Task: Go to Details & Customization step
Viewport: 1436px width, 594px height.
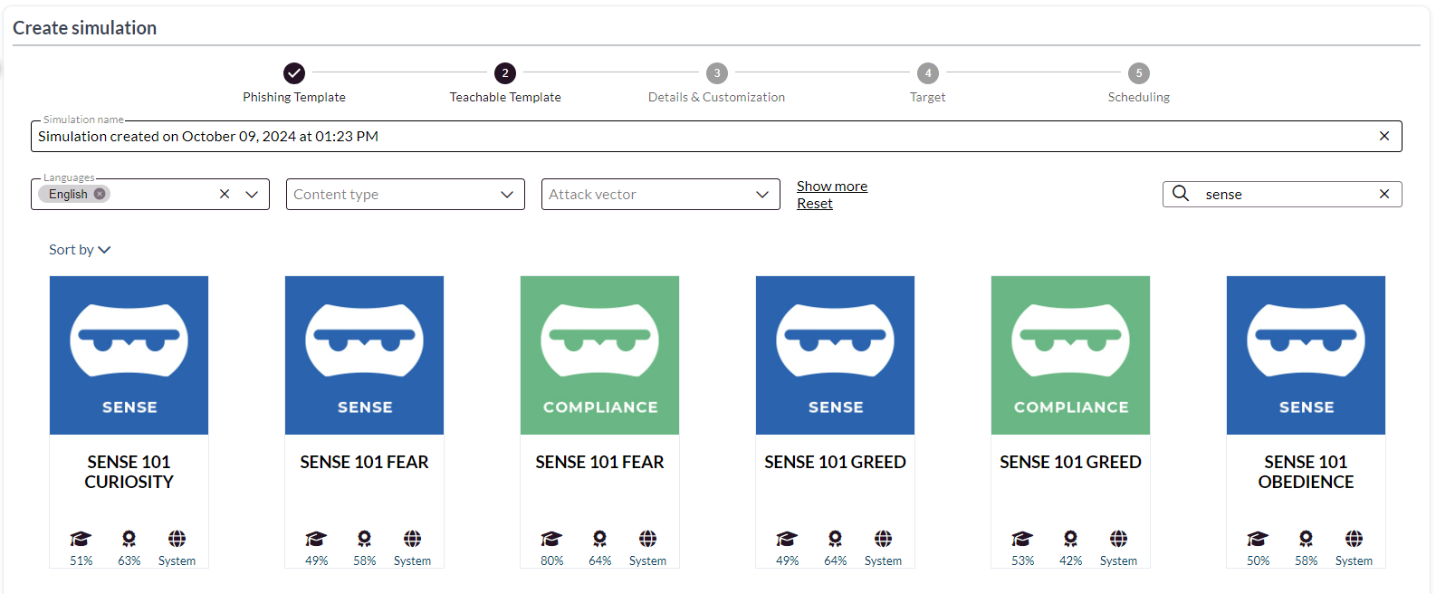Action: coord(716,73)
